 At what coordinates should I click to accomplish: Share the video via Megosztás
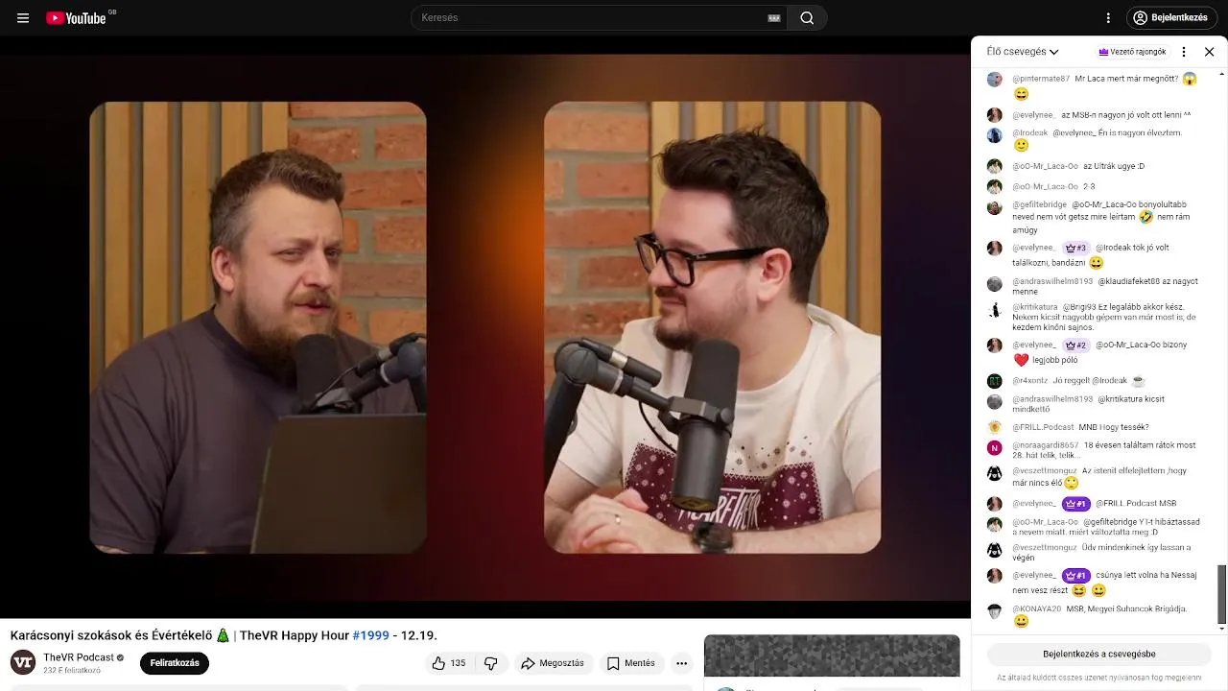553,663
